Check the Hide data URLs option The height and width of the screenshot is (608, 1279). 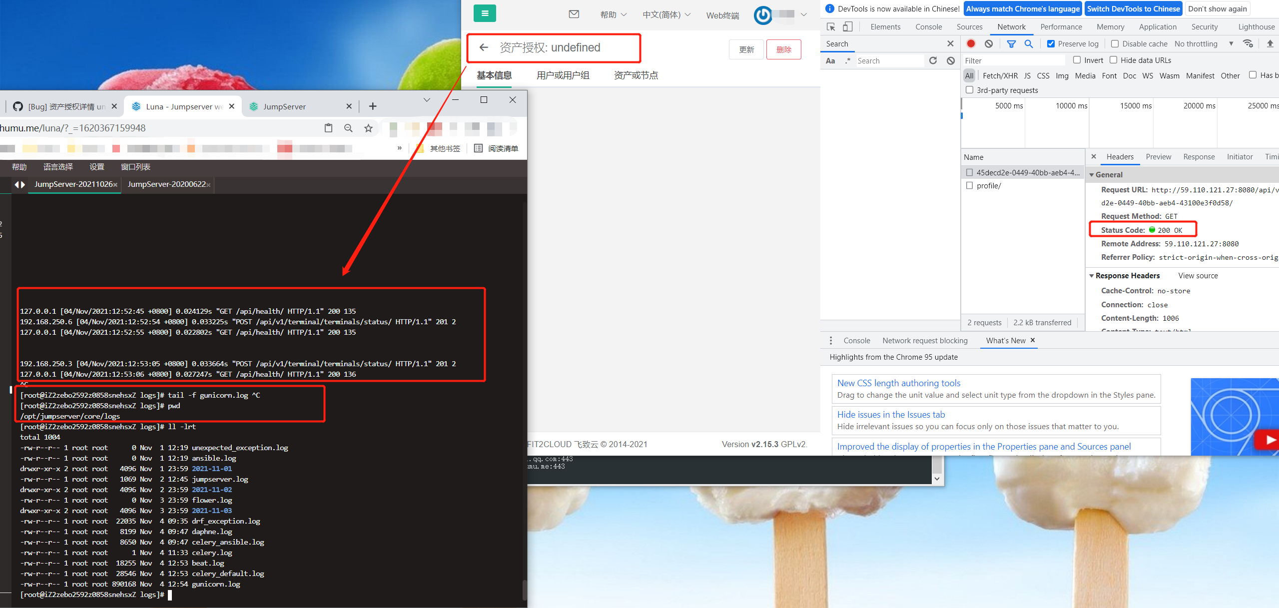[x=1113, y=60]
